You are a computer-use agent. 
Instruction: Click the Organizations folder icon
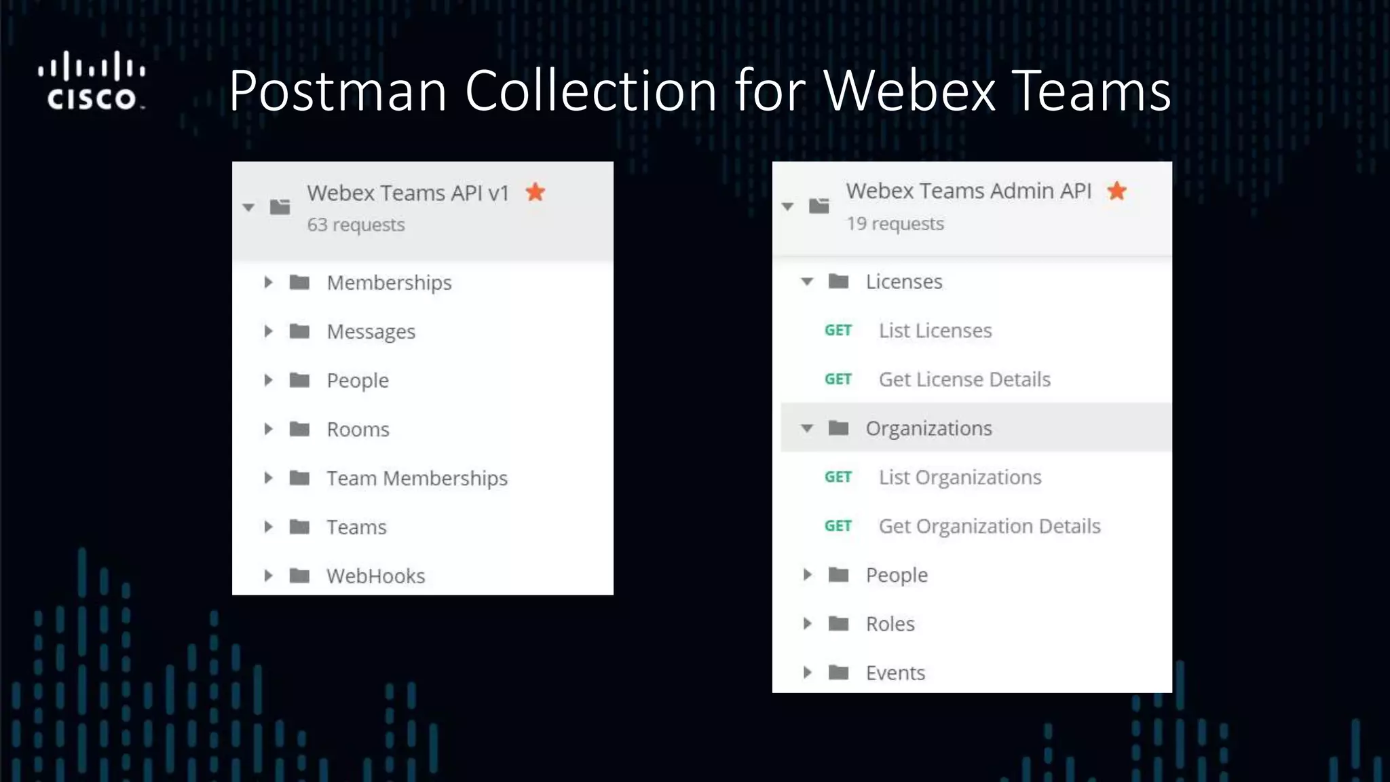pos(839,428)
